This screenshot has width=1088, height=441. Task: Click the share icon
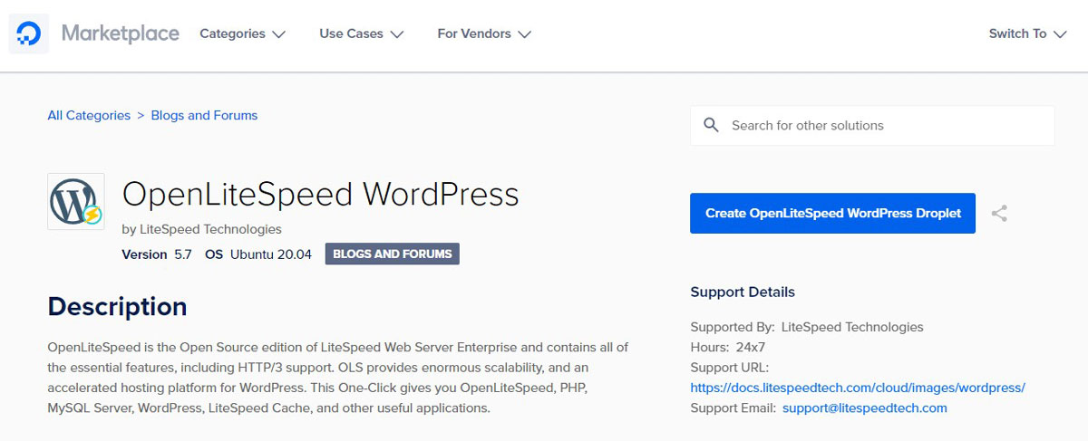999,214
